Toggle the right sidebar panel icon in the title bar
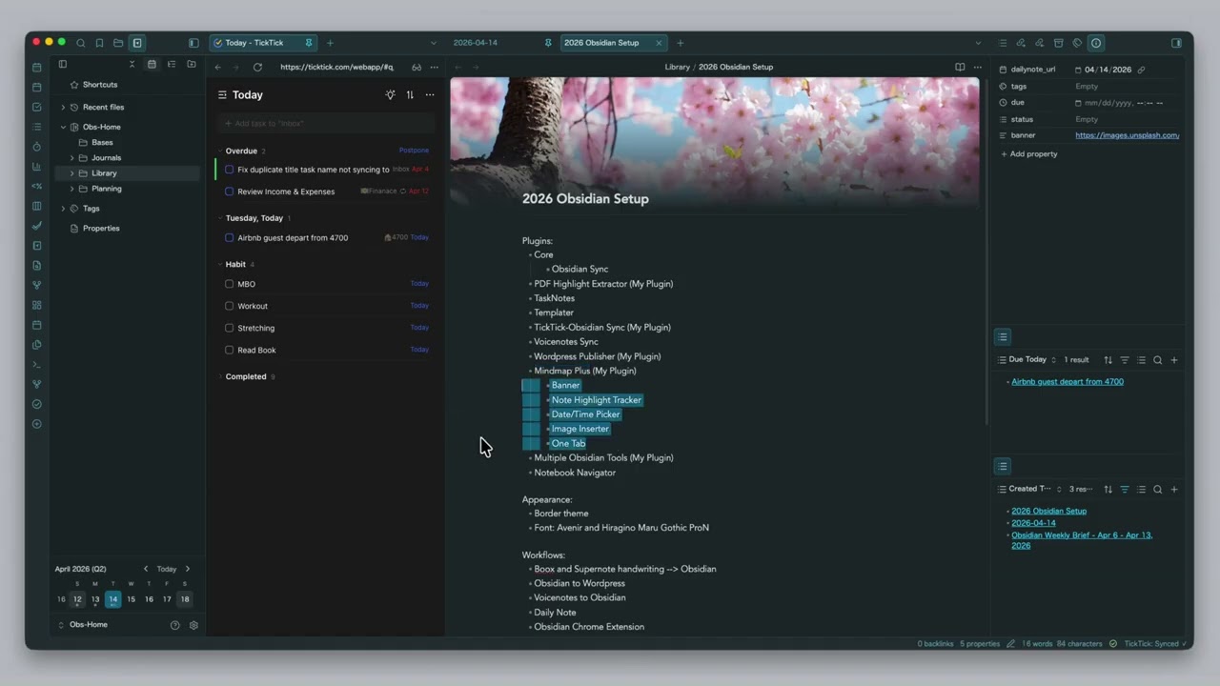The width and height of the screenshot is (1220, 686). tap(1176, 43)
